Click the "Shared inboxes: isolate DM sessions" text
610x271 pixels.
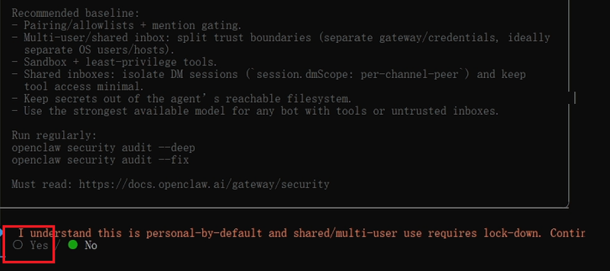pyautogui.click(x=130, y=75)
